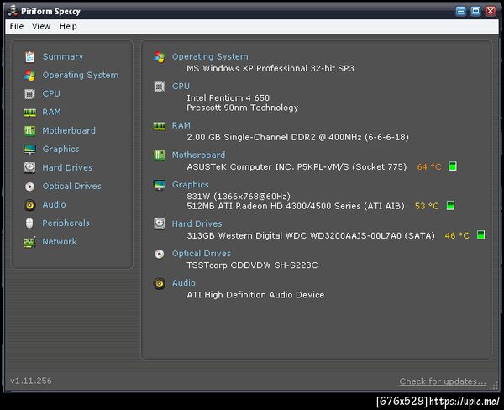This screenshot has height=410, width=504.
Task: Click the 2.00 GB Single-Channel DDR2 line
Action: [x=297, y=137]
